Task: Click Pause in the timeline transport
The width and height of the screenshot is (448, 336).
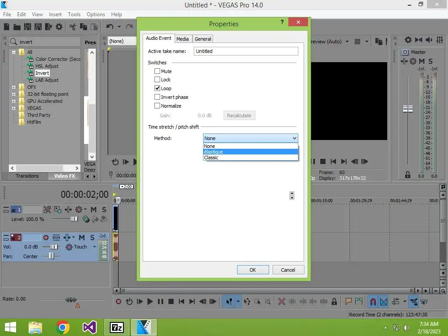Action: click(x=160, y=301)
